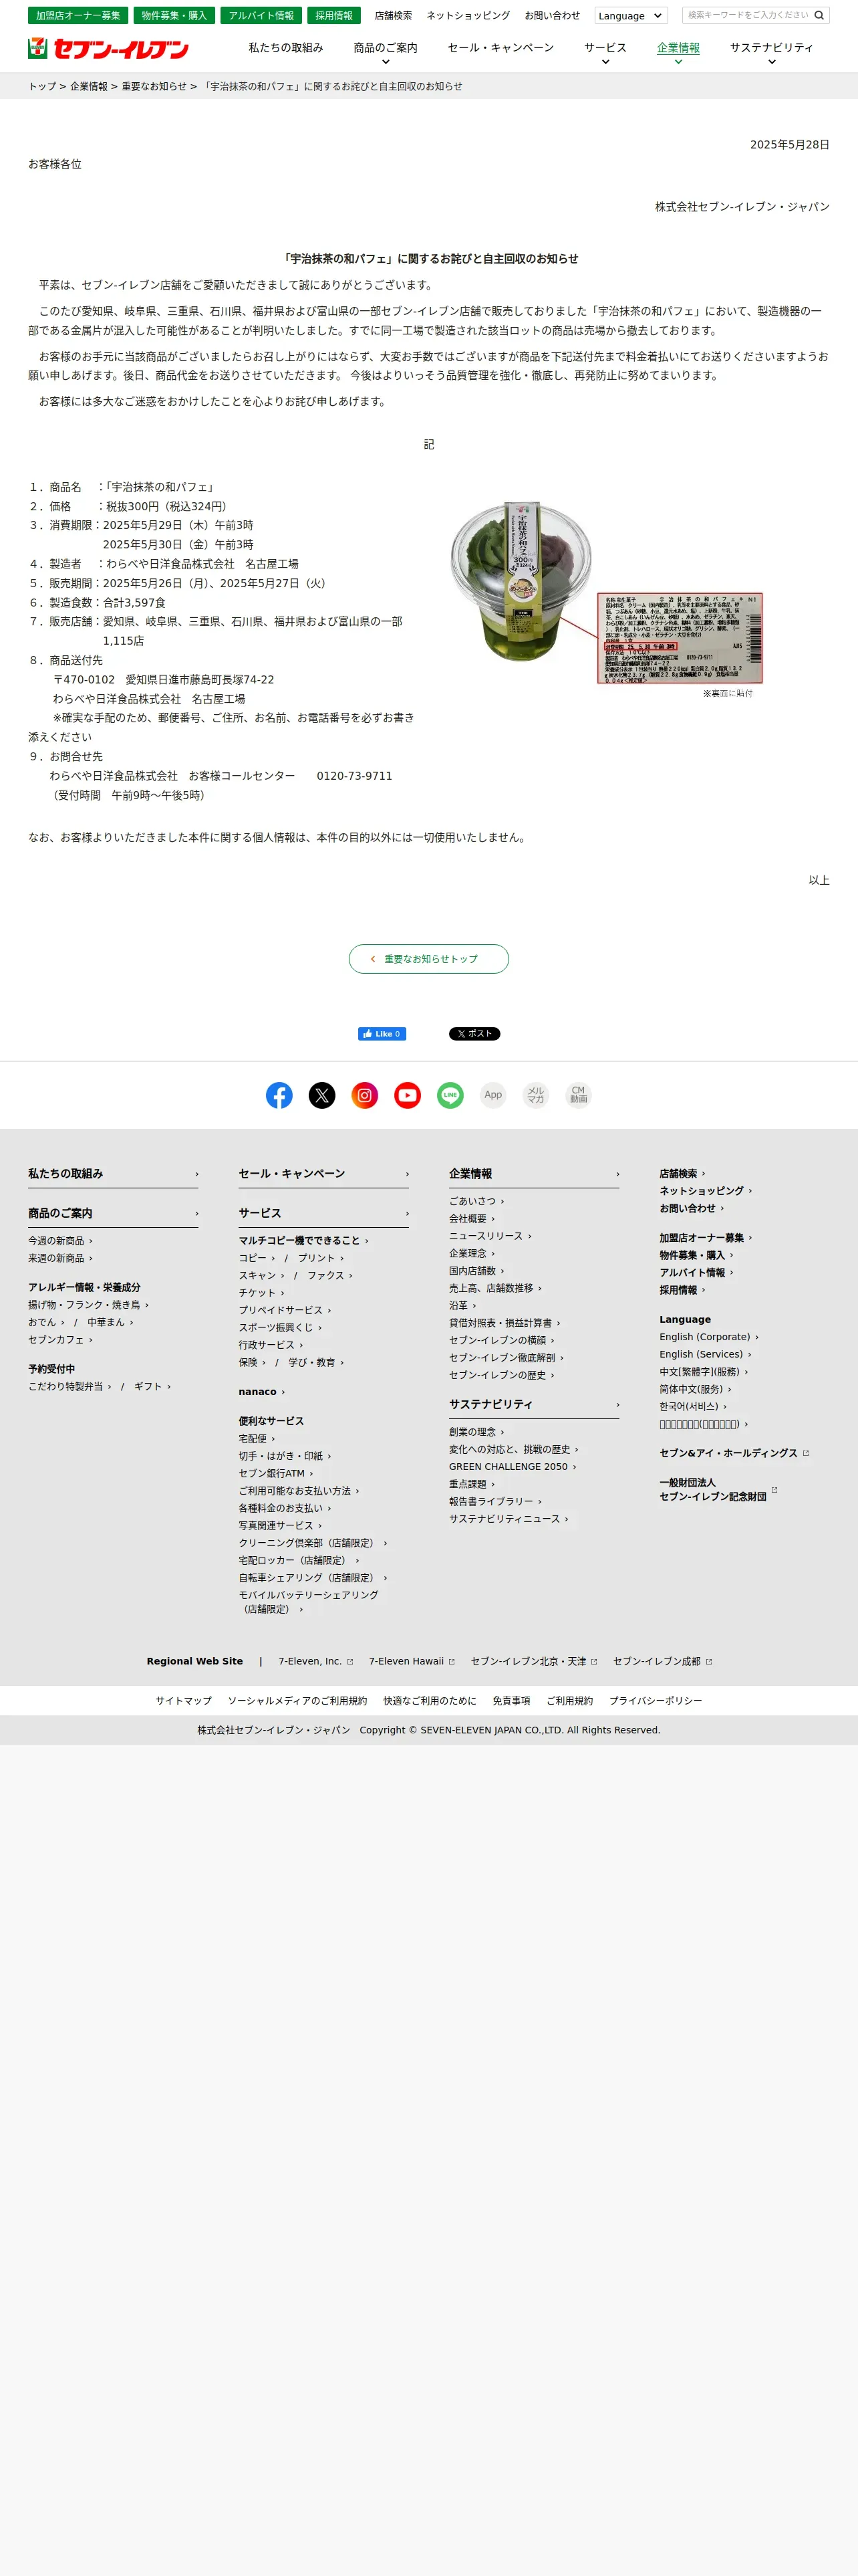
Task: Open the Instagram social icon
Action: 365,1095
